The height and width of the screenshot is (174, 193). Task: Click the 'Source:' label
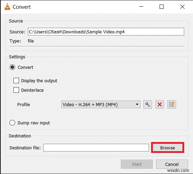tap(17, 32)
